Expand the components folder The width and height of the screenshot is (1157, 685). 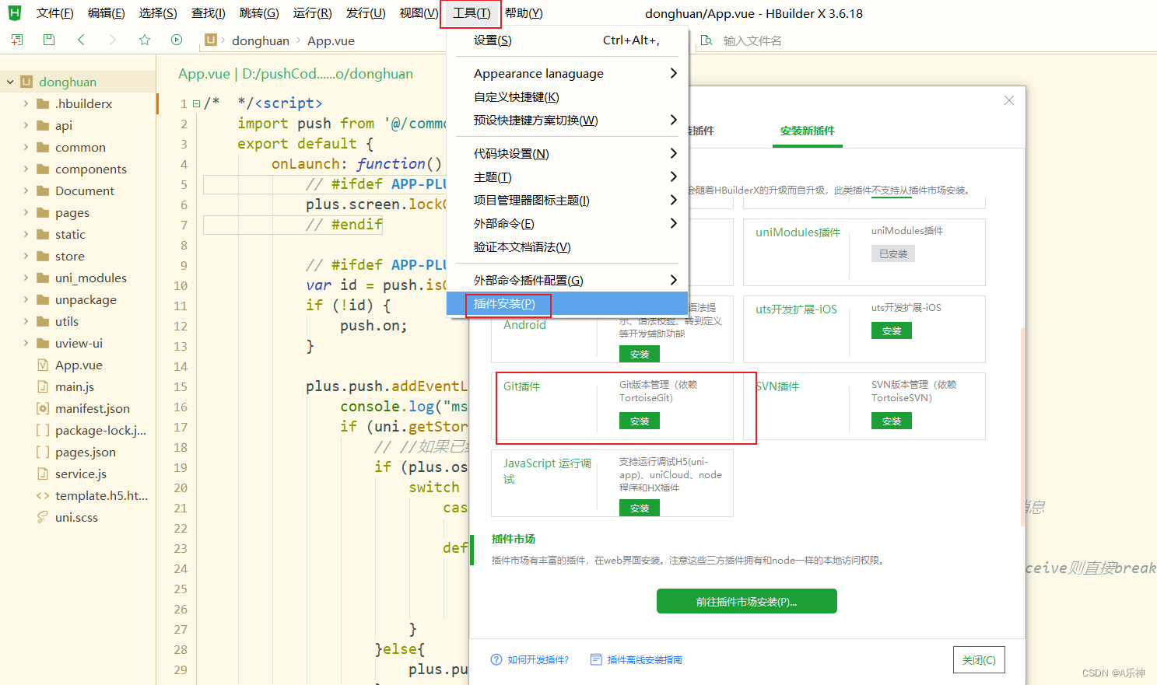tap(25, 169)
